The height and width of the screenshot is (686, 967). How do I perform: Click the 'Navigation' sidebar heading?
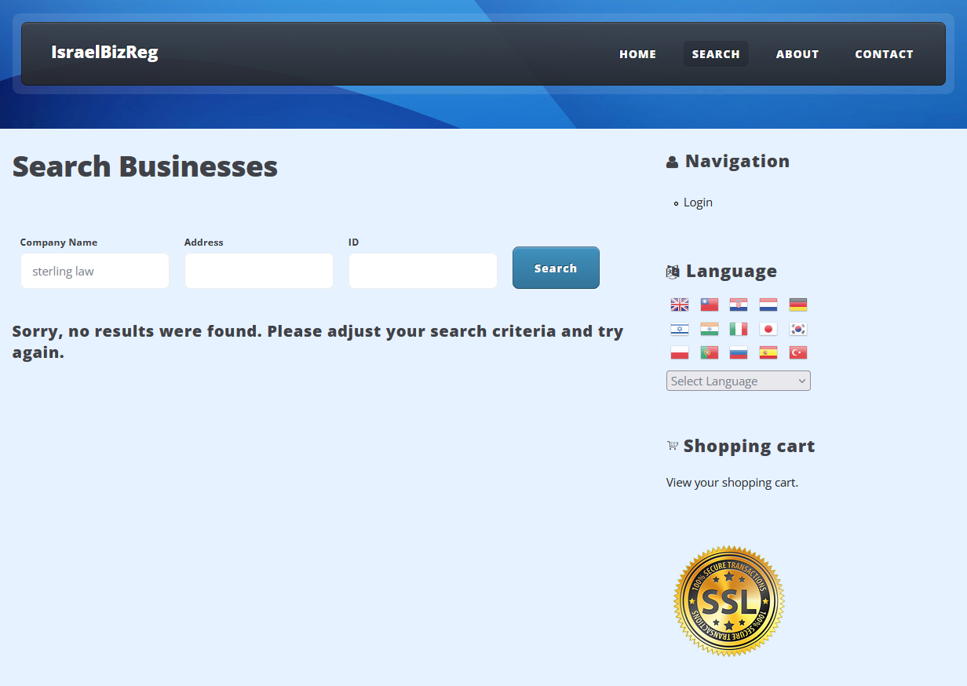click(x=737, y=161)
